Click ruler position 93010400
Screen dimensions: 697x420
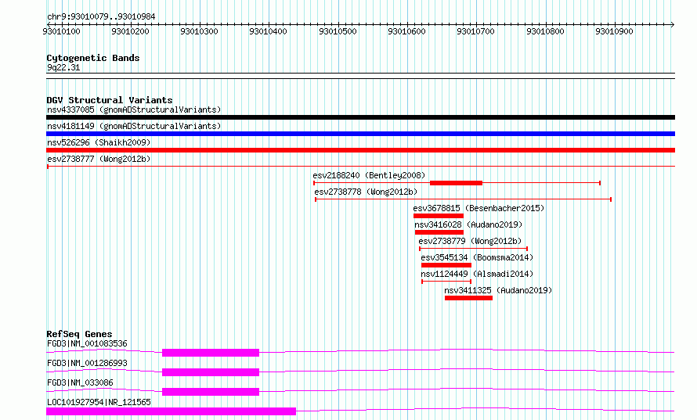pos(268,31)
